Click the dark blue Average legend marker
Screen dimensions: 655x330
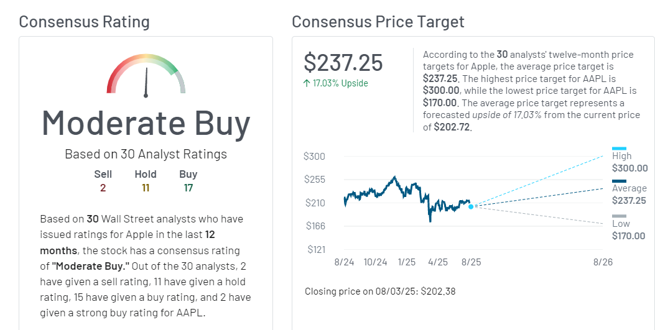tap(620, 181)
